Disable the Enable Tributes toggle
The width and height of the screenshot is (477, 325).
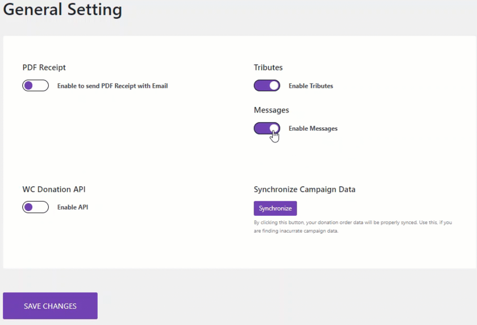[267, 86]
